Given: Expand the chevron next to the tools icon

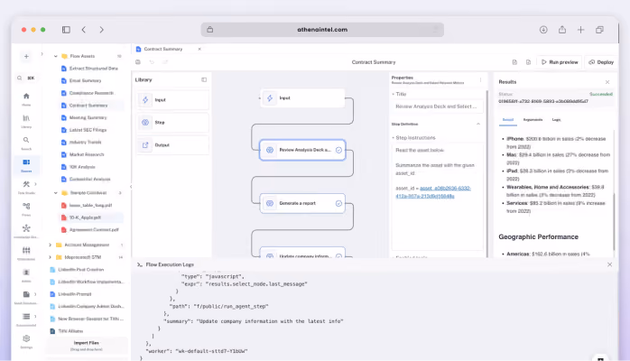Looking at the screenshot, I should [36, 184].
